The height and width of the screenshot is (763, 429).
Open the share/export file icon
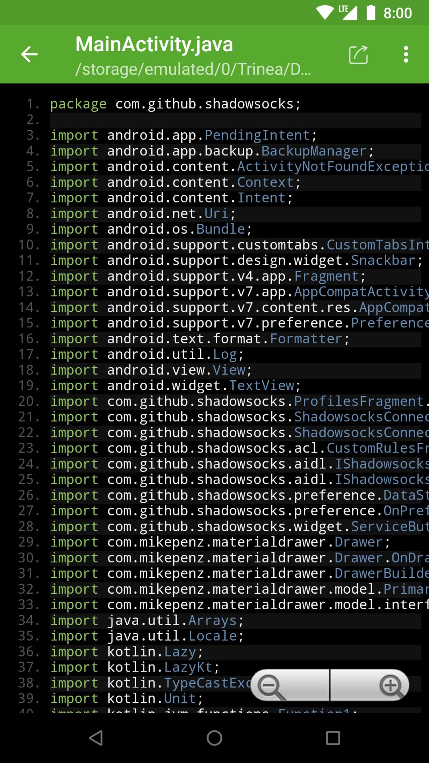click(358, 54)
